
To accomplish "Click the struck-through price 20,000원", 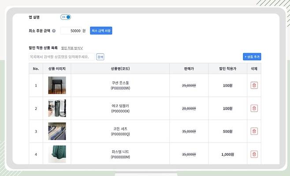I will [189, 109].
